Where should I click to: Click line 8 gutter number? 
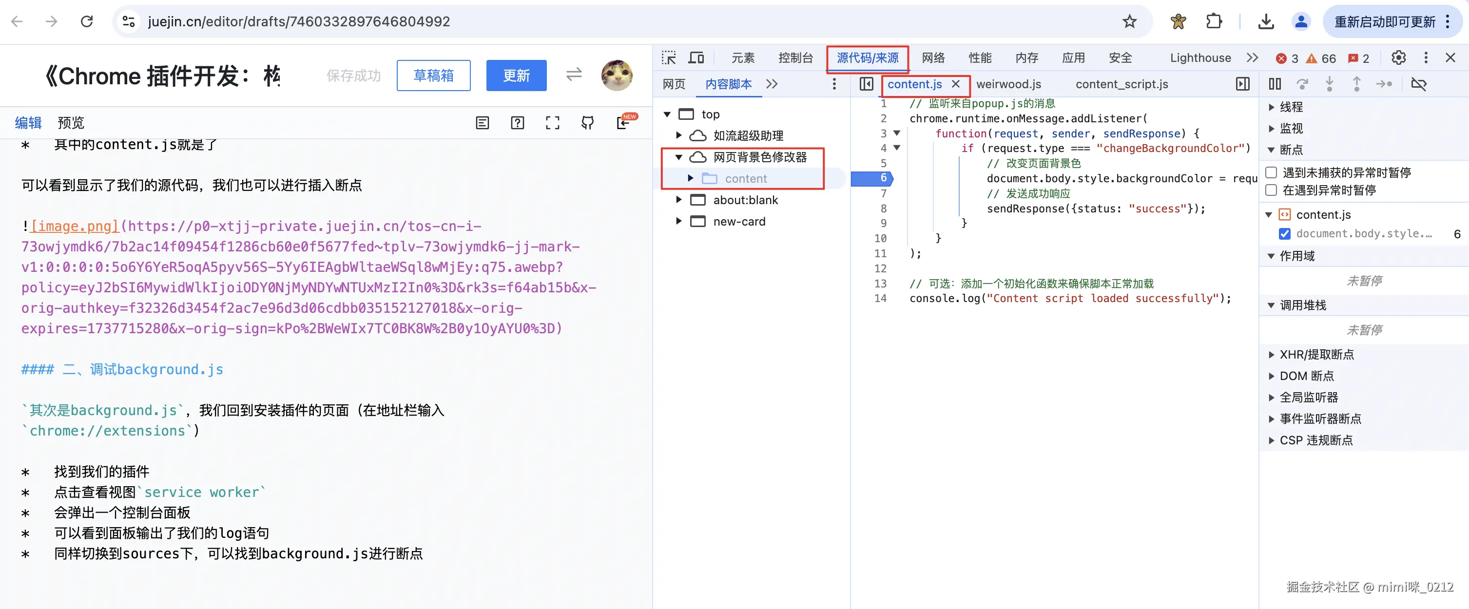(x=883, y=209)
